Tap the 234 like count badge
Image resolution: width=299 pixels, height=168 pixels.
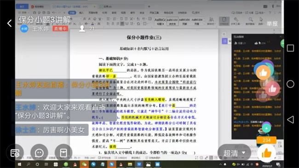pyautogui.click(x=266, y=140)
